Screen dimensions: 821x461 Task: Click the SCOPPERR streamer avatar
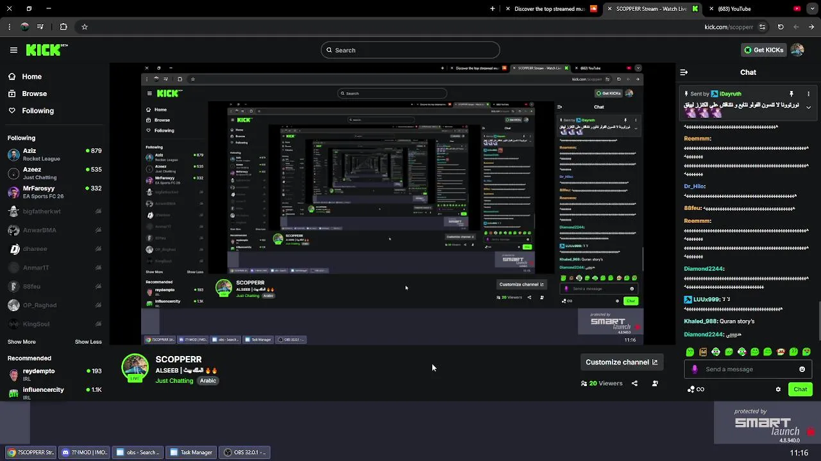(x=135, y=368)
